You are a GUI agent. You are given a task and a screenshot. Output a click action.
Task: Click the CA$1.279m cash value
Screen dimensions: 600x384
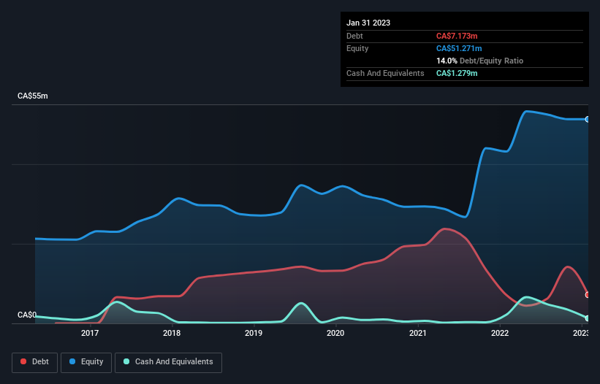click(x=457, y=73)
